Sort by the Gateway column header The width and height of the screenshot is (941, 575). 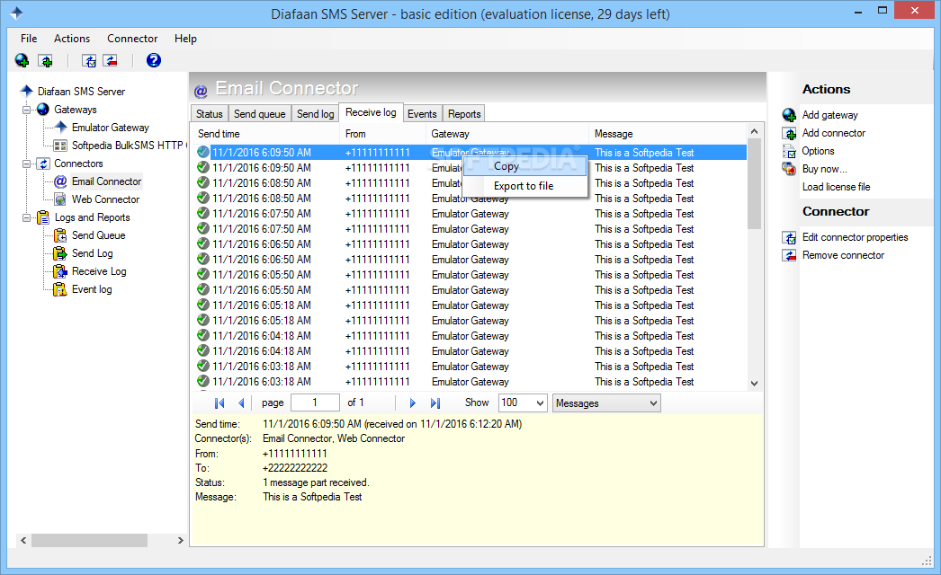(x=507, y=134)
